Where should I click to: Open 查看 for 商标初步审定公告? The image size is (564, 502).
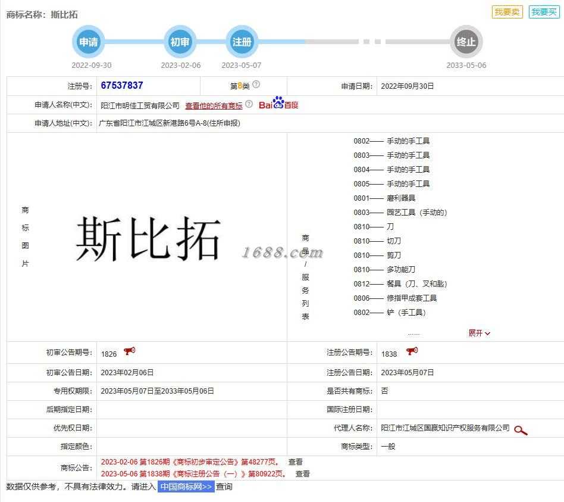(x=295, y=462)
